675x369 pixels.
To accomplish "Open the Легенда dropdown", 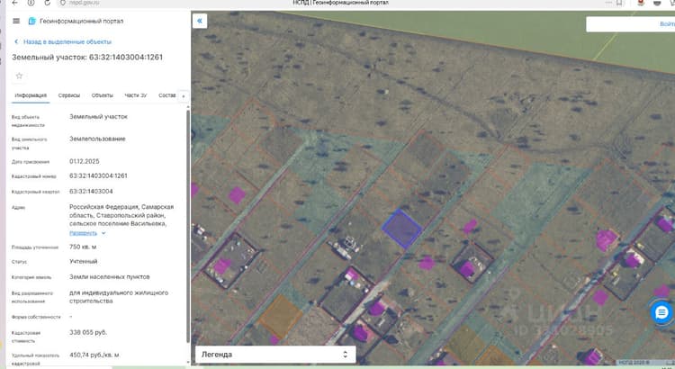I will pos(275,355).
